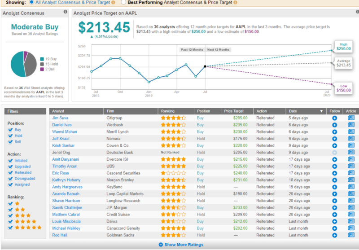Toggle the Upgraded action filter
Screen dimensions: 359x250
coord(10,167)
